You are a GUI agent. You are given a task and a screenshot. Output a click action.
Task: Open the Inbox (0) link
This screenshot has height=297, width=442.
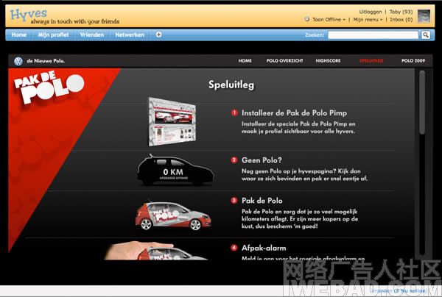(401, 20)
